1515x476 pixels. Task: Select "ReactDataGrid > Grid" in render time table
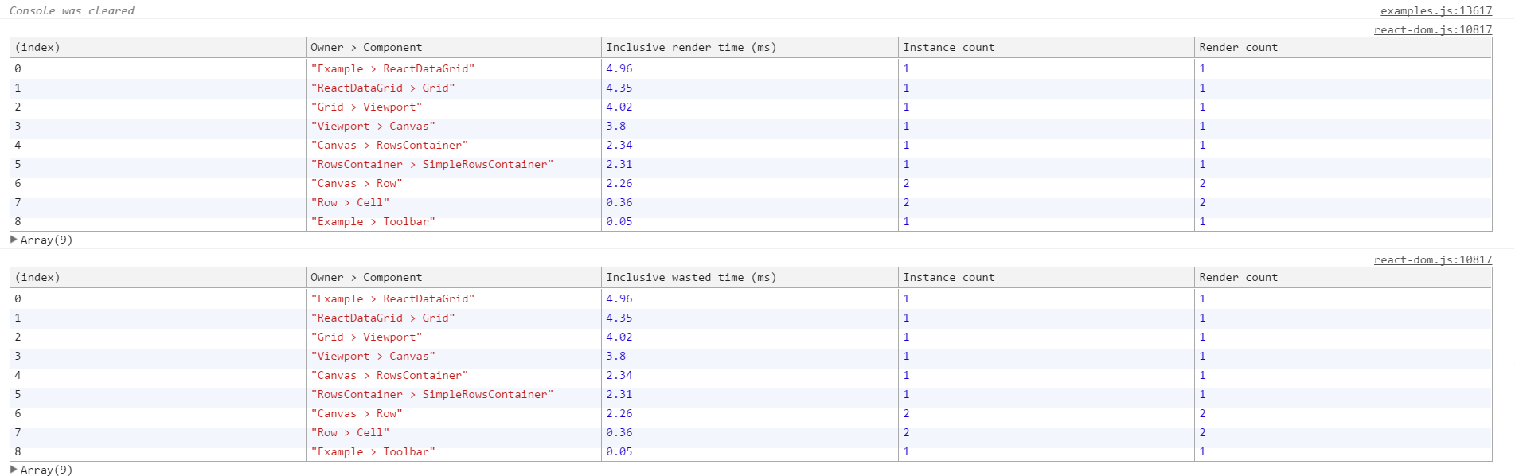pos(383,88)
